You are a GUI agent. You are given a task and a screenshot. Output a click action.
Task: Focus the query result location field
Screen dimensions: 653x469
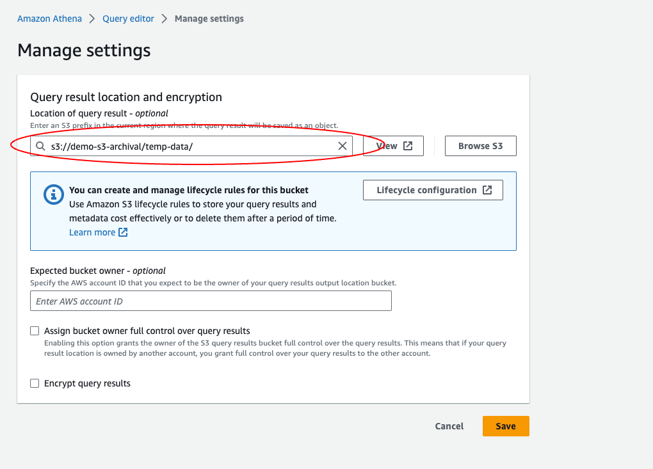pos(192,146)
